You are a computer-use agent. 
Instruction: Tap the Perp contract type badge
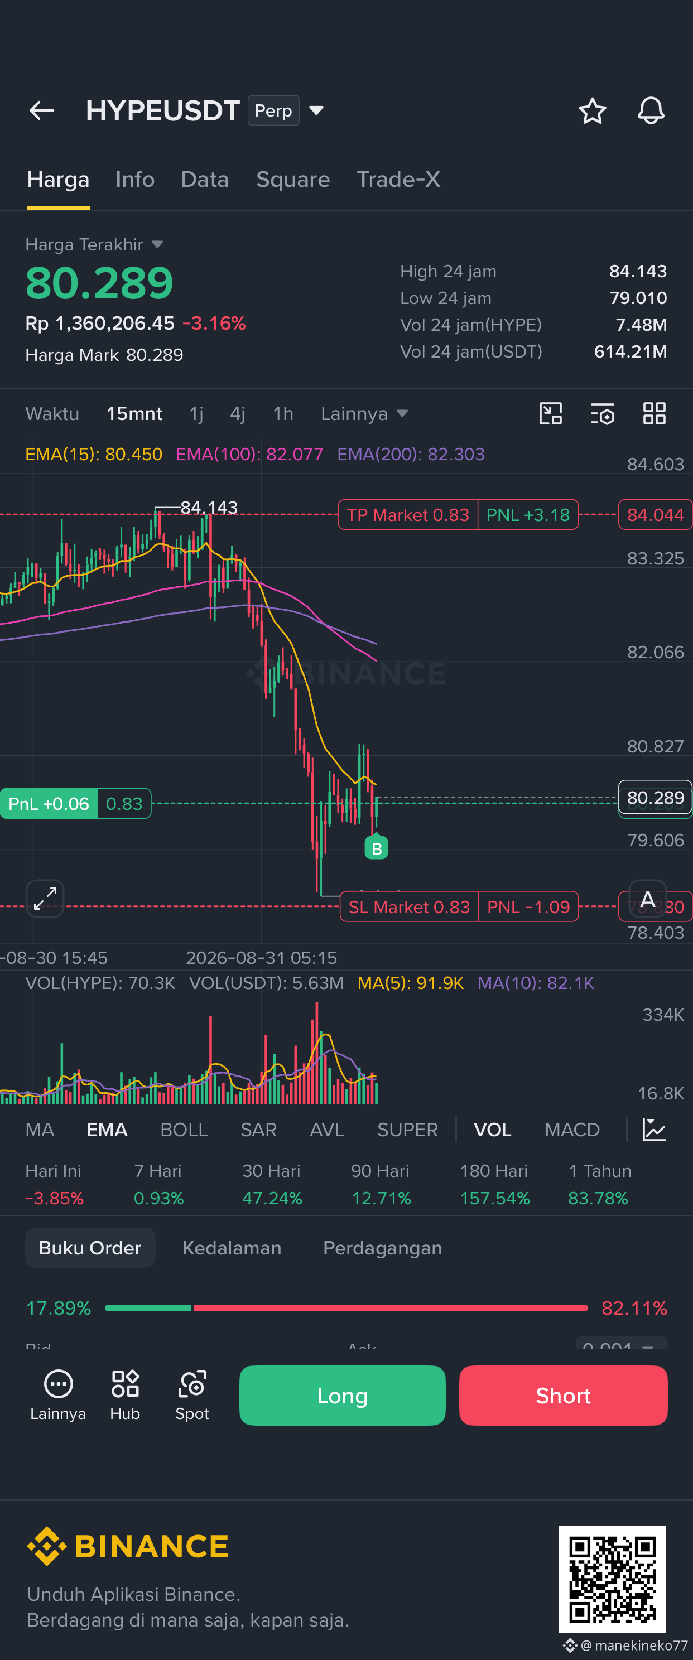click(273, 111)
